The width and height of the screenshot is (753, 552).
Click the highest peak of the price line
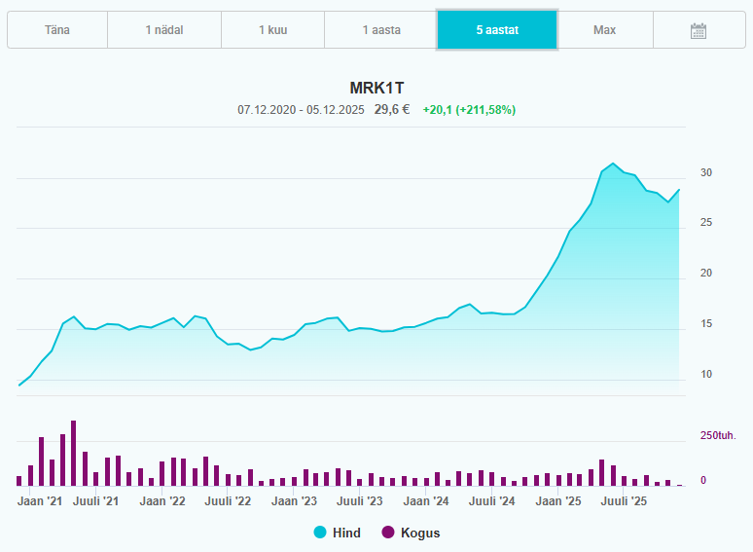pos(613,164)
